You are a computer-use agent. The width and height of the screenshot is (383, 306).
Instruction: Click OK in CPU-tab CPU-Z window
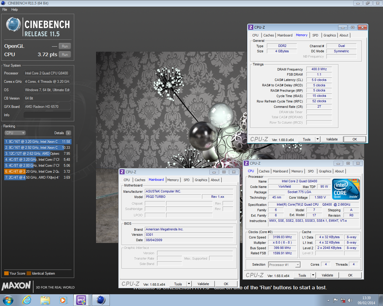pyautogui.click(x=350, y=275)
